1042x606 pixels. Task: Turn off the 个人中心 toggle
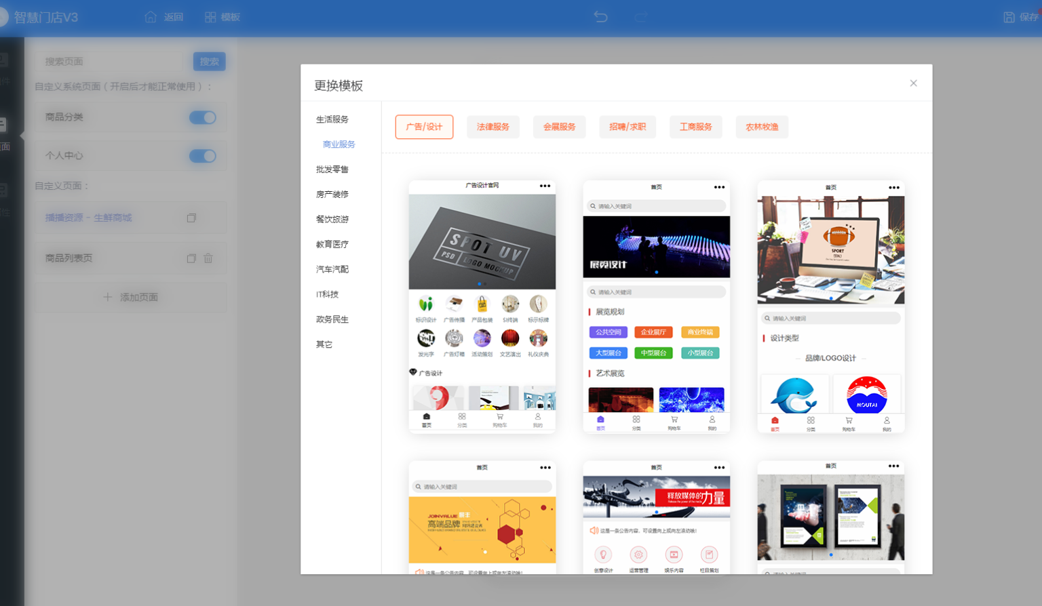201,155
